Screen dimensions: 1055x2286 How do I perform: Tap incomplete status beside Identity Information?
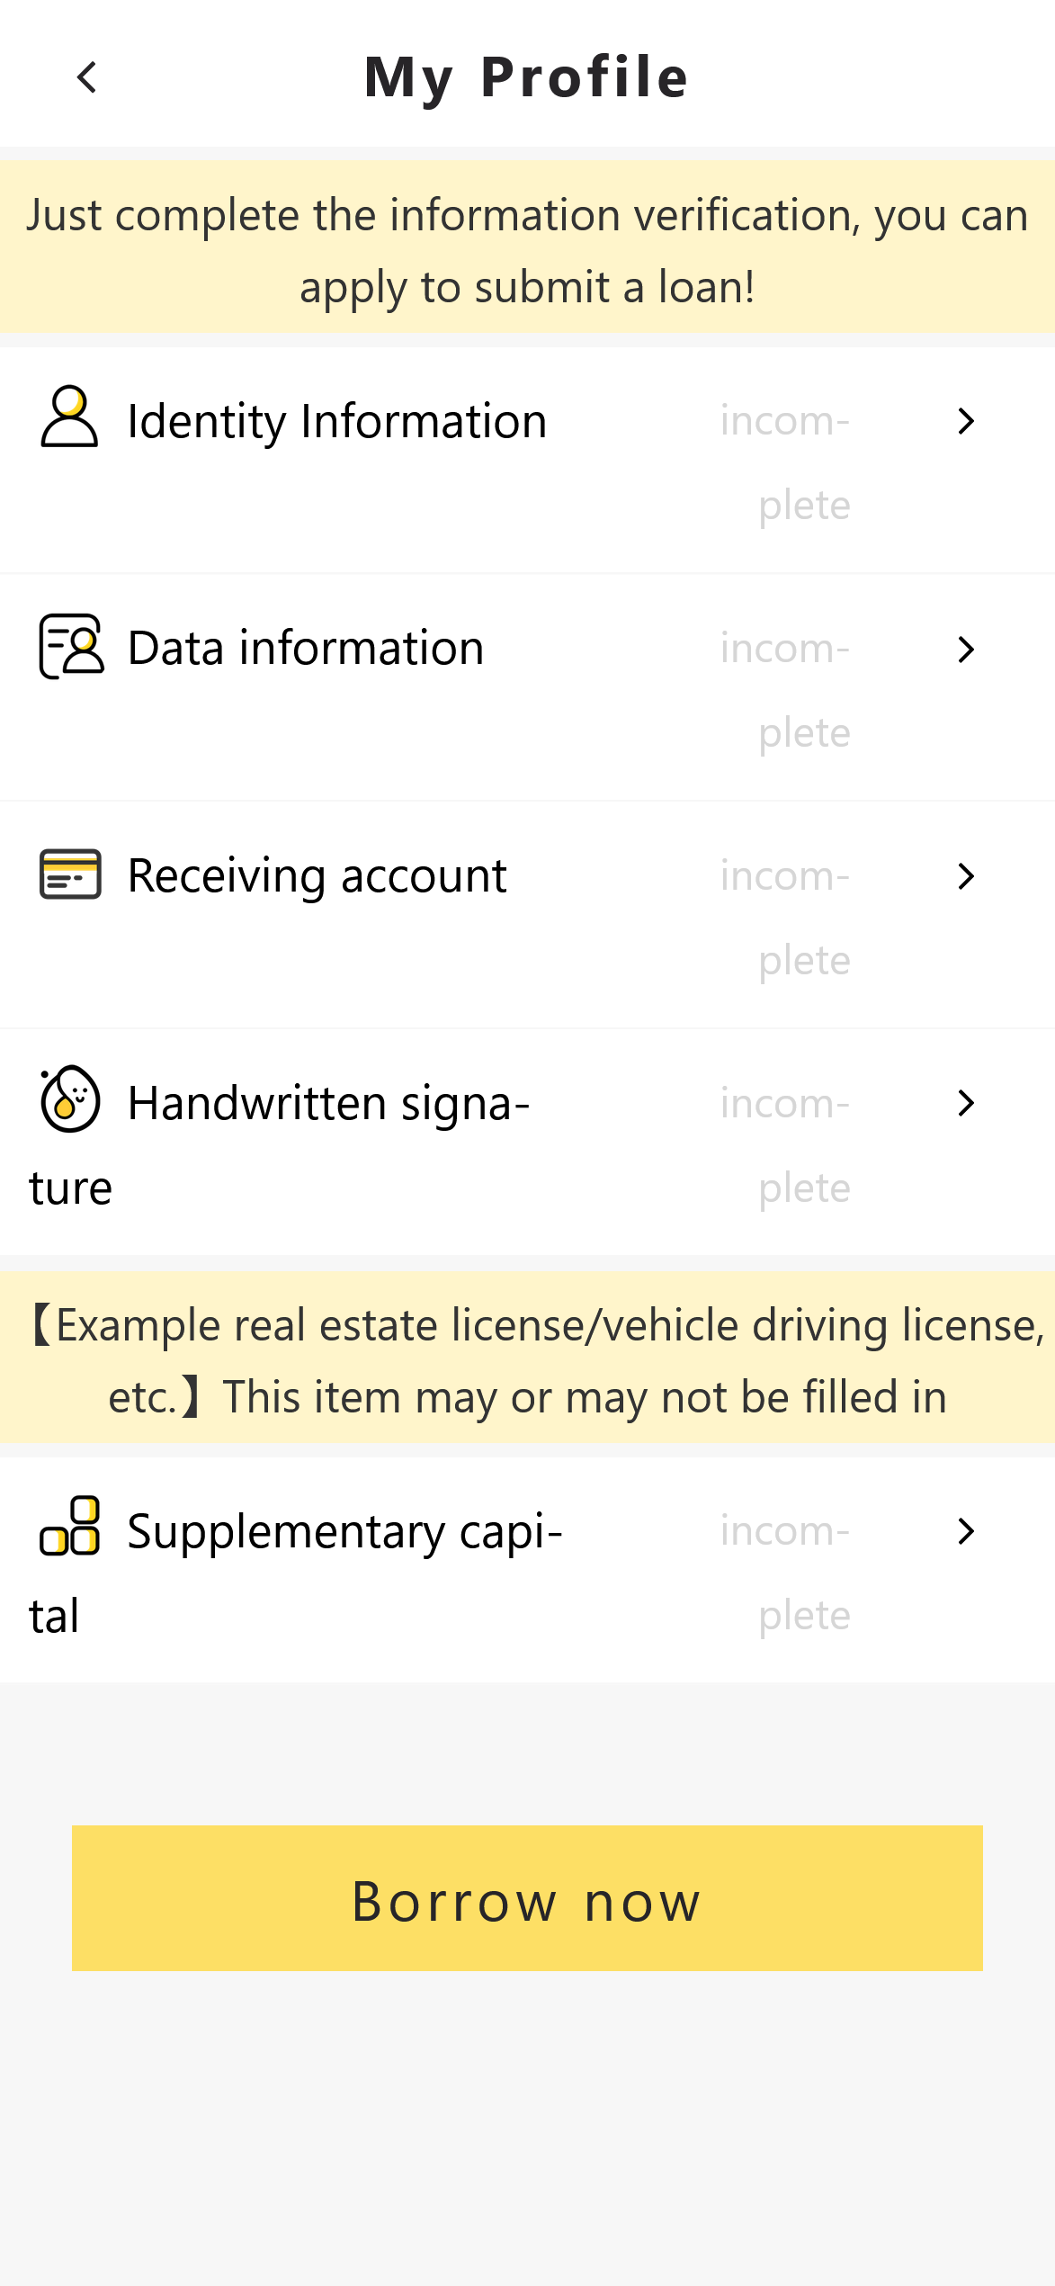point(785,462)
